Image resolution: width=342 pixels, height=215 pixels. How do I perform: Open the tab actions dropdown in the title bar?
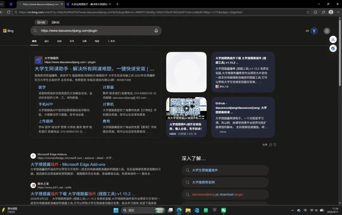pos(2,4)
